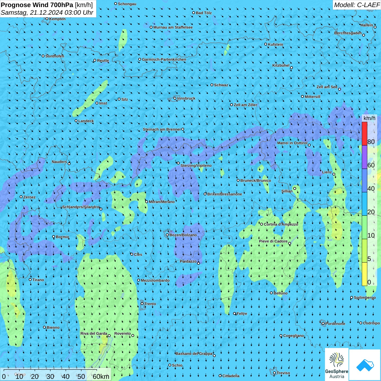The width and height of the screenshot is (381, 381).
Task: Click the 'km/h' legend heading
Action: tap(369, 118)
